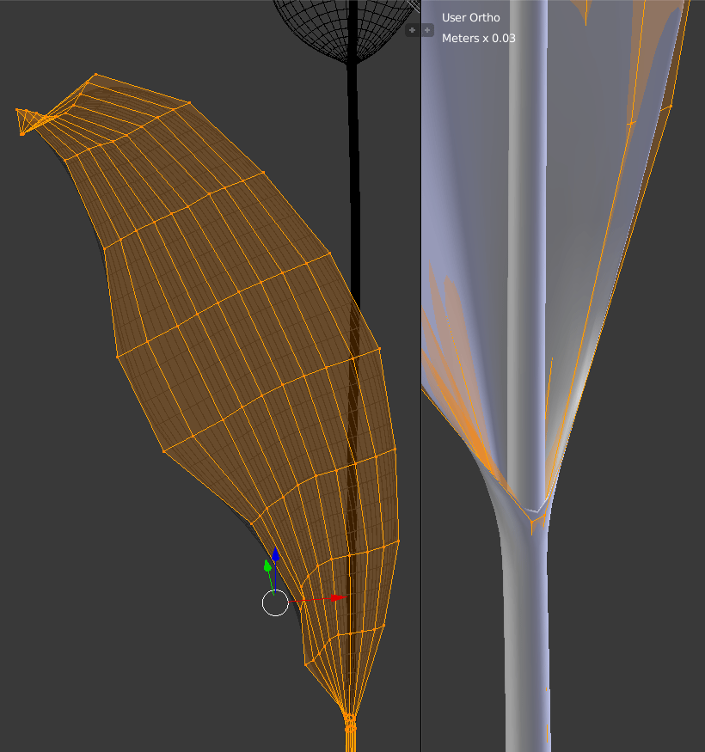Image resolution: width=705 pixels, height=752 pixels.
Task: Click the green Y-axis manipulator arrow head
Action: (267, 566)
